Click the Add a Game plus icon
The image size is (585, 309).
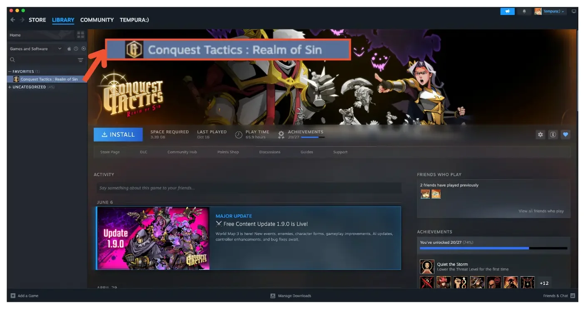tap(13, 296)
